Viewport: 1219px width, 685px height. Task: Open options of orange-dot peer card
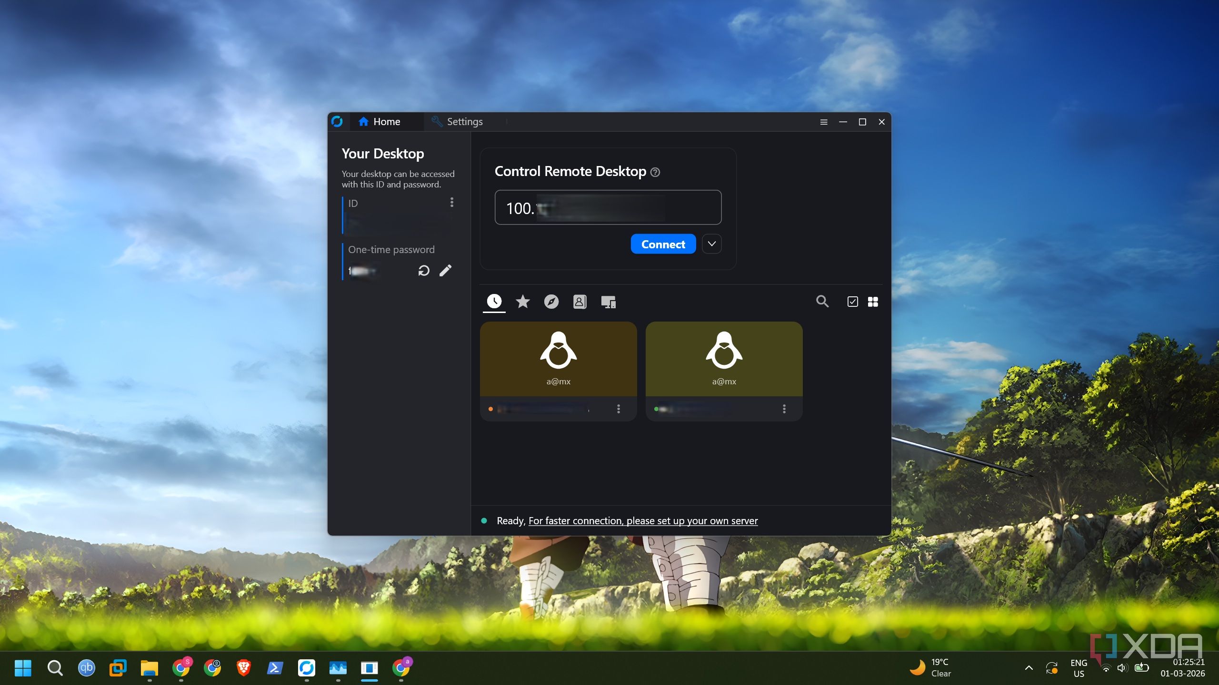[x=619, y=409]
